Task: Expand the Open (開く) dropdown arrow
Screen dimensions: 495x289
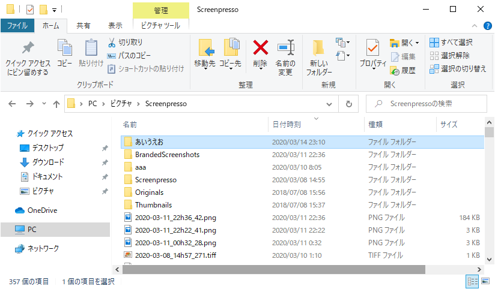Action: (418, 43)
